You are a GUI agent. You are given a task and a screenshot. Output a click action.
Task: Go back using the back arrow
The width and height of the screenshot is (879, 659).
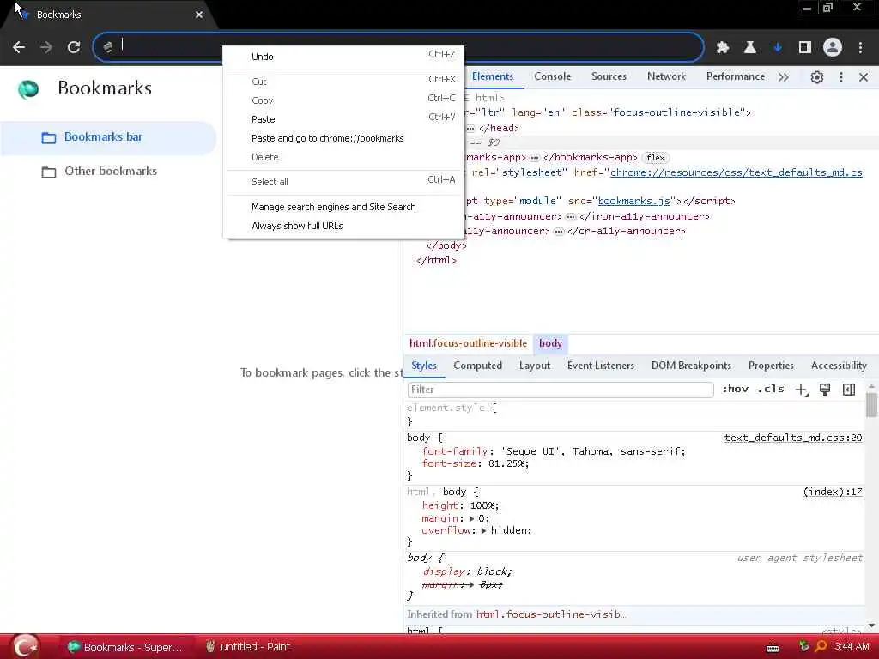point(19,47)
